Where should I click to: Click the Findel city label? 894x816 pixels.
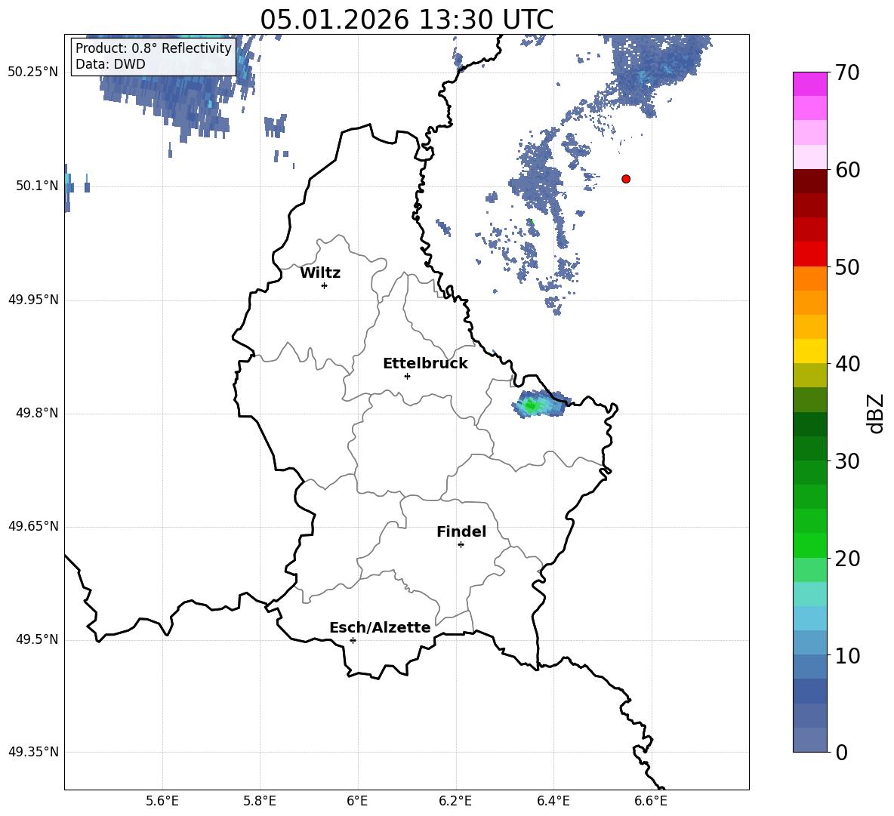pos(461,531)
